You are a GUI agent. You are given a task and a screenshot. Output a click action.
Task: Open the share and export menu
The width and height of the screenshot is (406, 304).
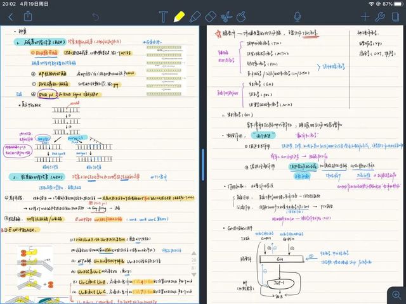[28, 16]
